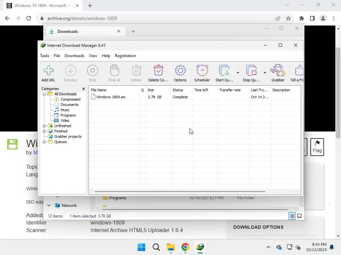Click the Chrome address bar
The width and height of the screenshot is (341, 255).
[157, 19]
